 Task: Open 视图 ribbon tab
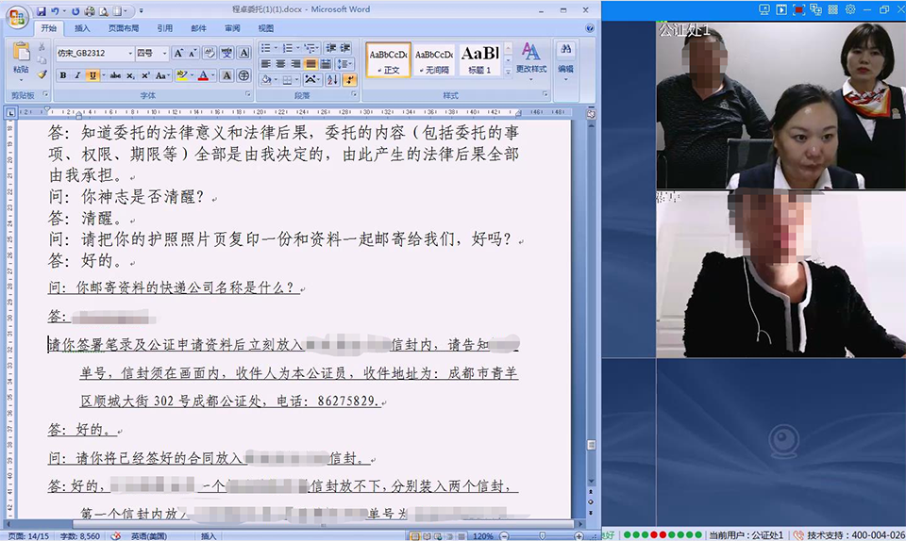[x=266, y=28]
